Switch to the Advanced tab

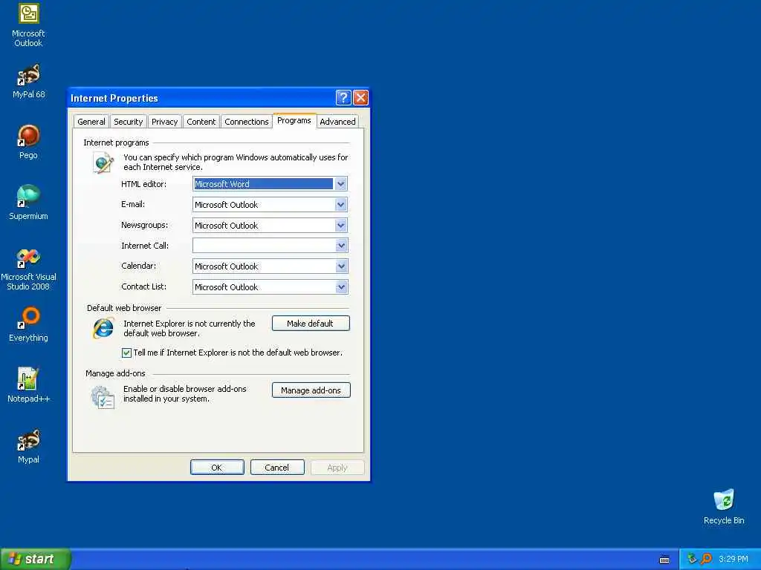pos(337,122)
